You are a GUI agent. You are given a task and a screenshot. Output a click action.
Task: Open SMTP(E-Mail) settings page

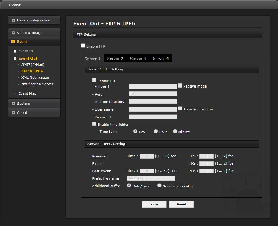click(33, 65)
